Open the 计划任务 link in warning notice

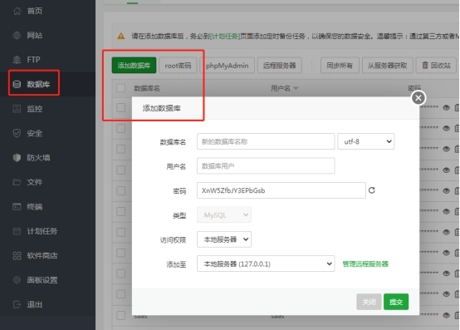click(x=225, y=36)
